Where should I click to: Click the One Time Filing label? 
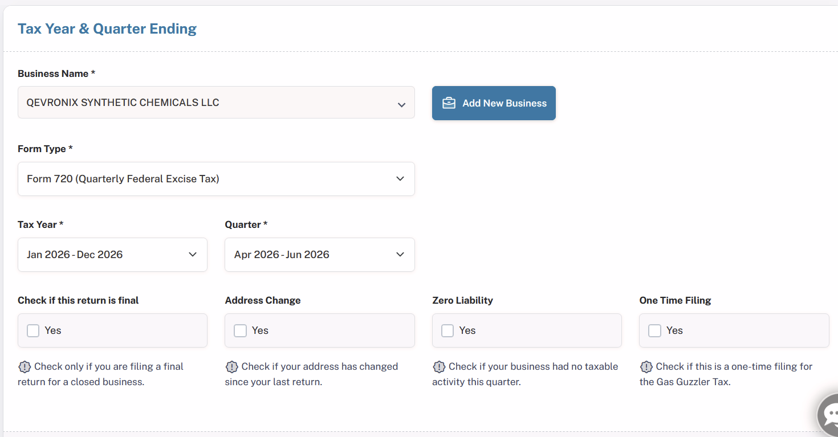tap(675, 300)
